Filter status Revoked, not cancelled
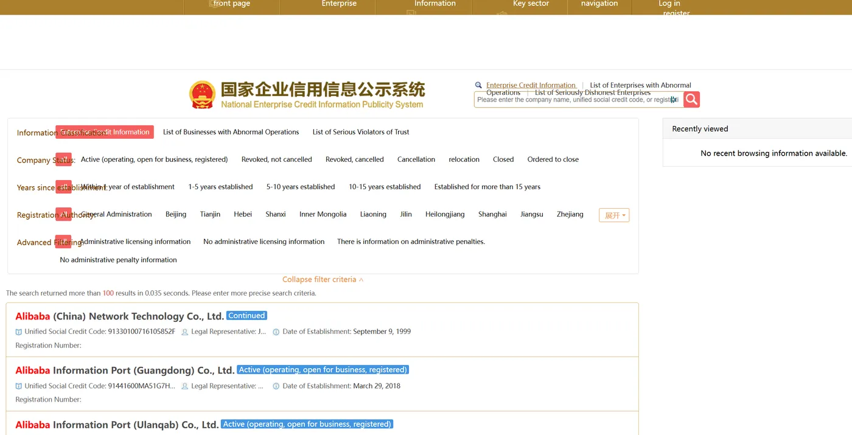Screen dimensions: 852x435 point(277,159)
